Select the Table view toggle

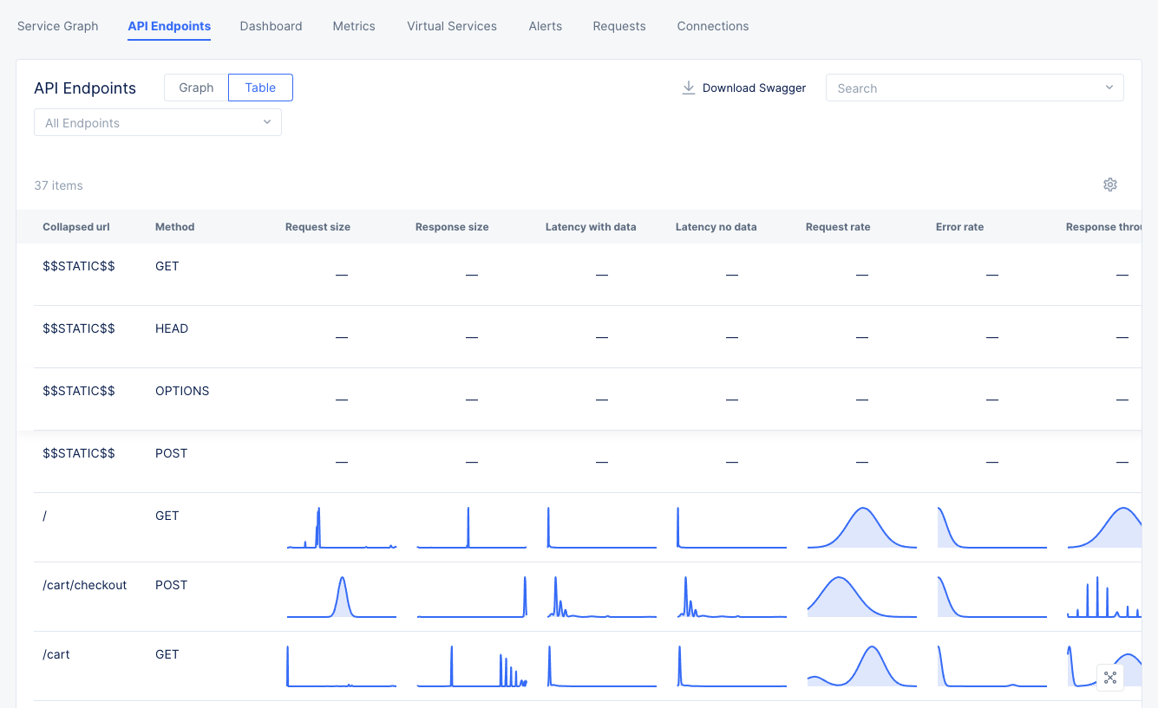click(260, 87)
